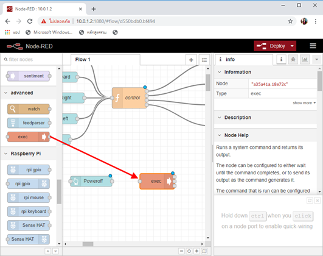
Task: Click the Node-RED logo header
Action: 30,46
